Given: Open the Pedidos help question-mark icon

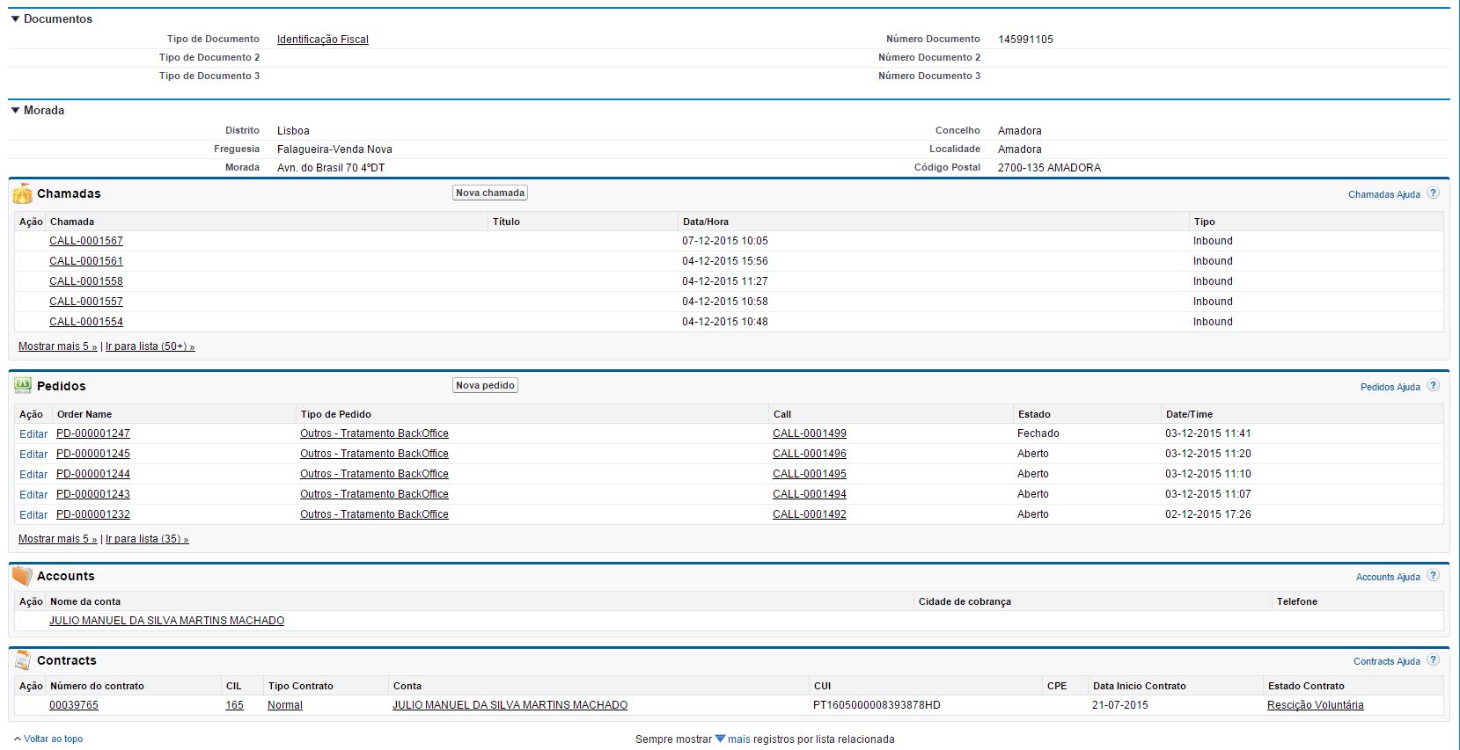Looking at the screenshot, I should (x=1433, y=386).
